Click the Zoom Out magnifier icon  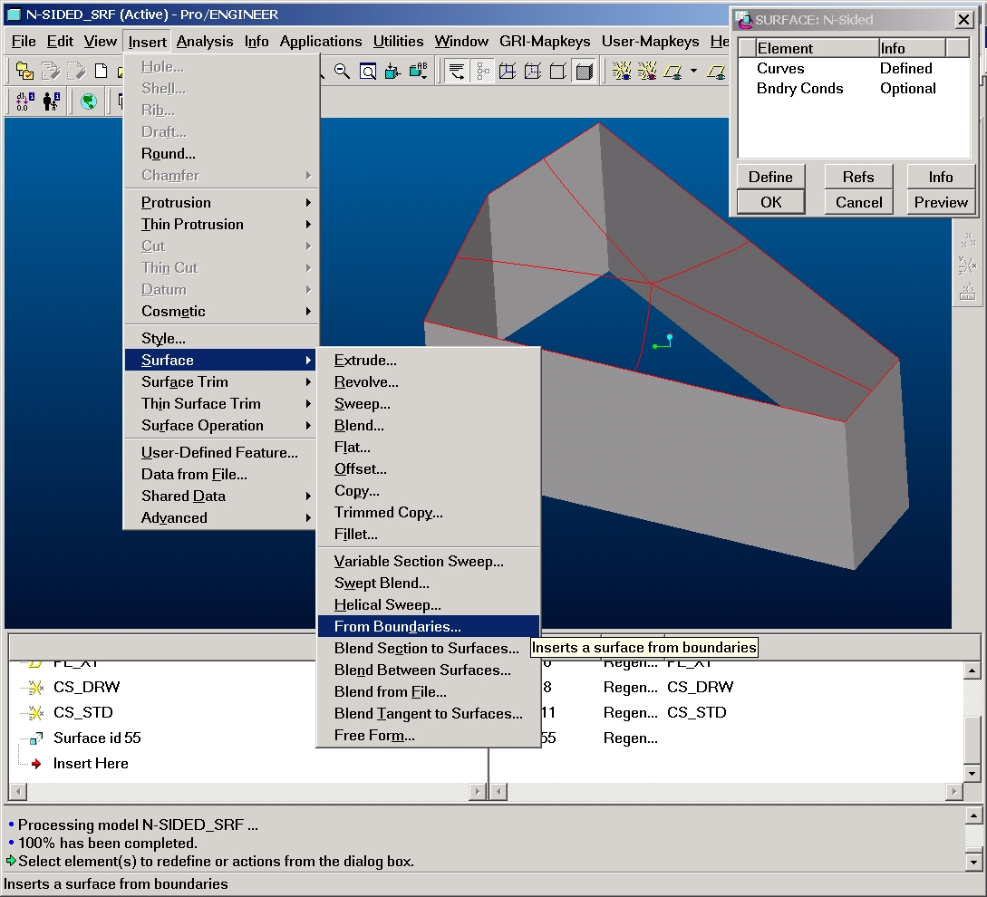click(342, 72)
